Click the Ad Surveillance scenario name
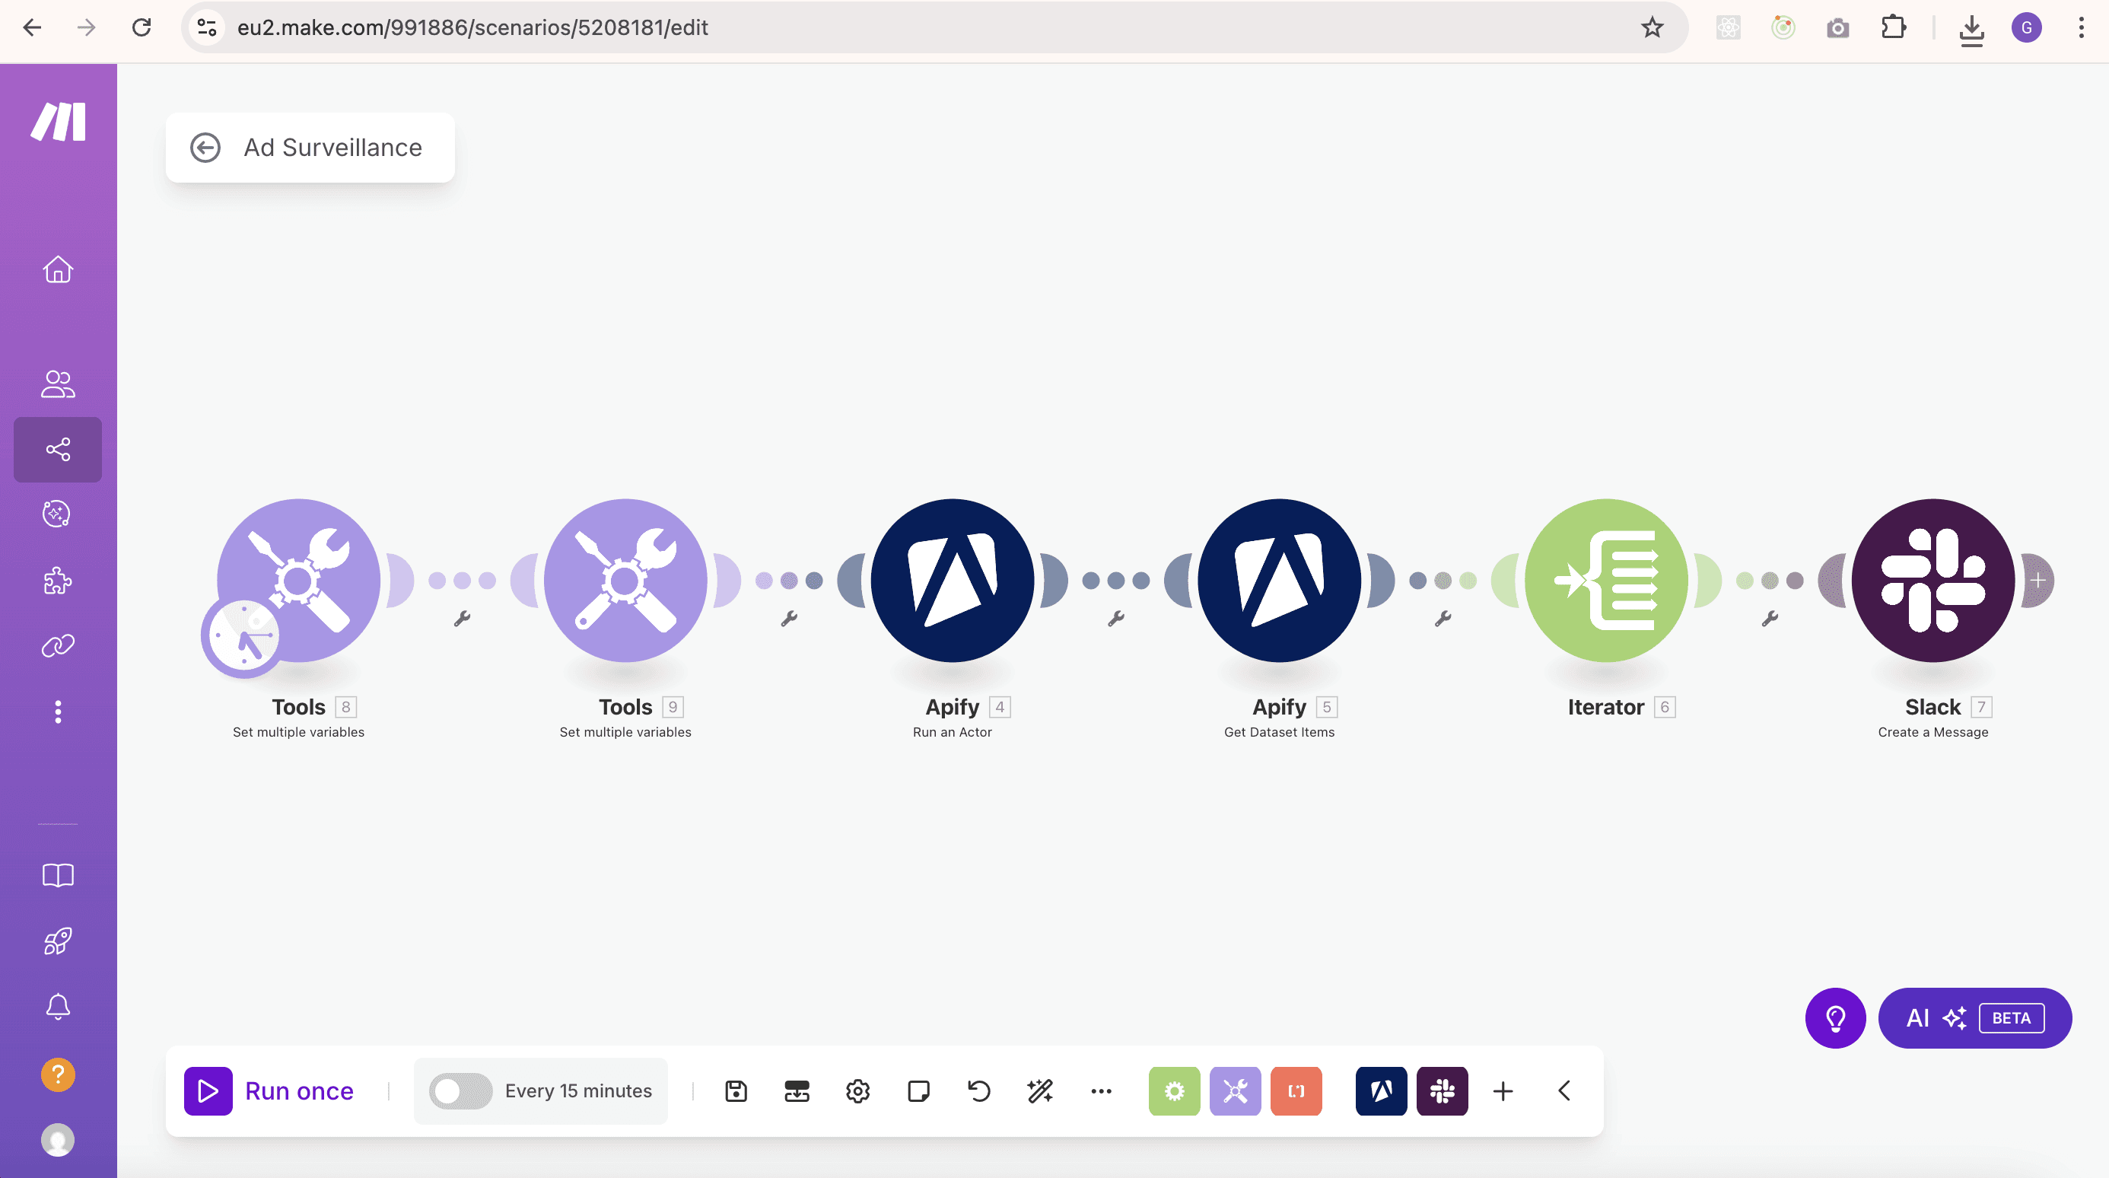Image resolution: width=2109 pixels, height=1178 pixels. pos(332,148)
